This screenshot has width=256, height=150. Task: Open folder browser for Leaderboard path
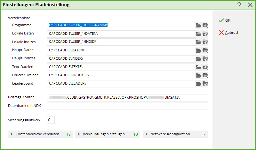(198, 84)
